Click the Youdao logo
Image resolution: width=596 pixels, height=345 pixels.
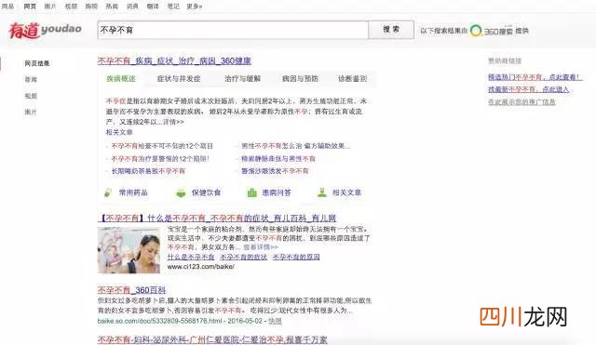coord(46,30)
